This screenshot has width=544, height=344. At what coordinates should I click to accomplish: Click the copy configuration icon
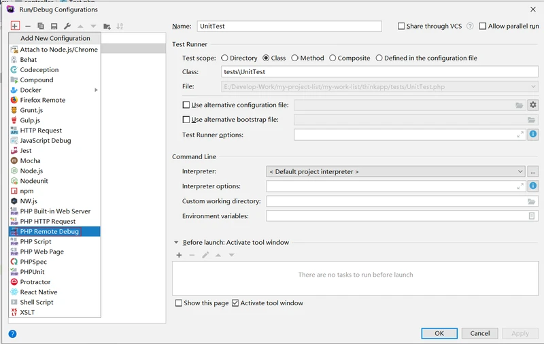pos(41,26)
